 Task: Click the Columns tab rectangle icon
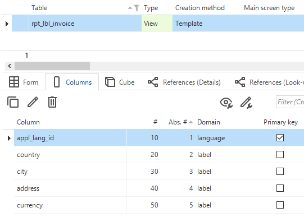pyautogui.click(x=57, y=82)
